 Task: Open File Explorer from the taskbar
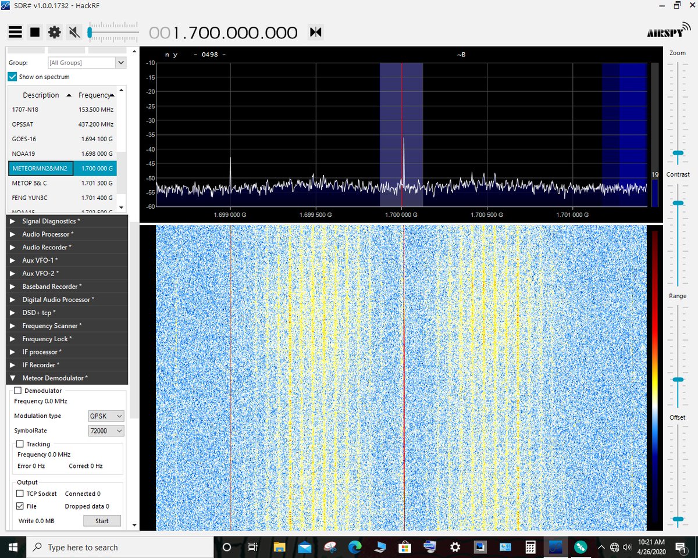tap(279, 547)
